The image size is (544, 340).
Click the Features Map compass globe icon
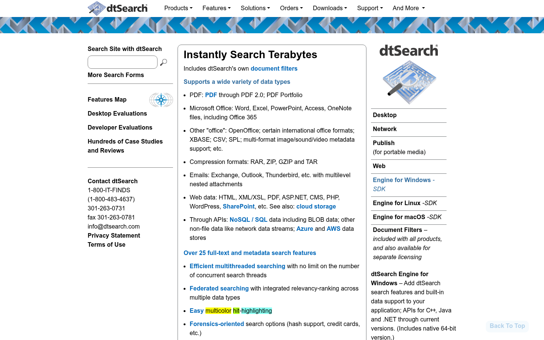[161, 100]
